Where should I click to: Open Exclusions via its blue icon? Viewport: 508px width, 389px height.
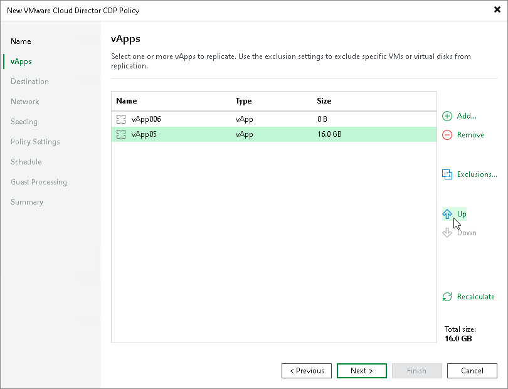(447, 174)
